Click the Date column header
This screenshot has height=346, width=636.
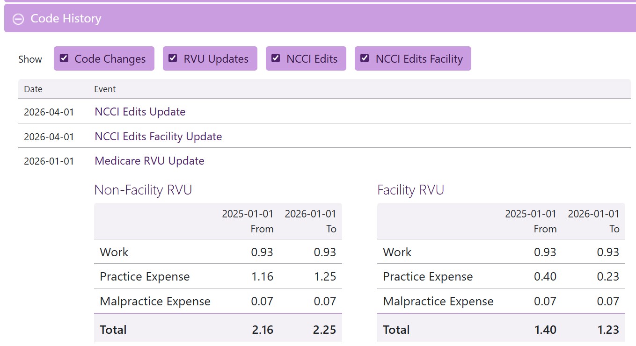pyautogui.click(x=33, y=89)
